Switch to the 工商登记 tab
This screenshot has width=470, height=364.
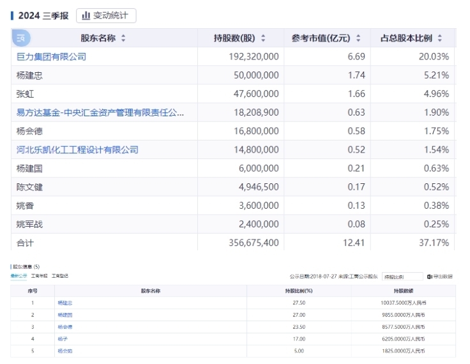tap(60, 276)
